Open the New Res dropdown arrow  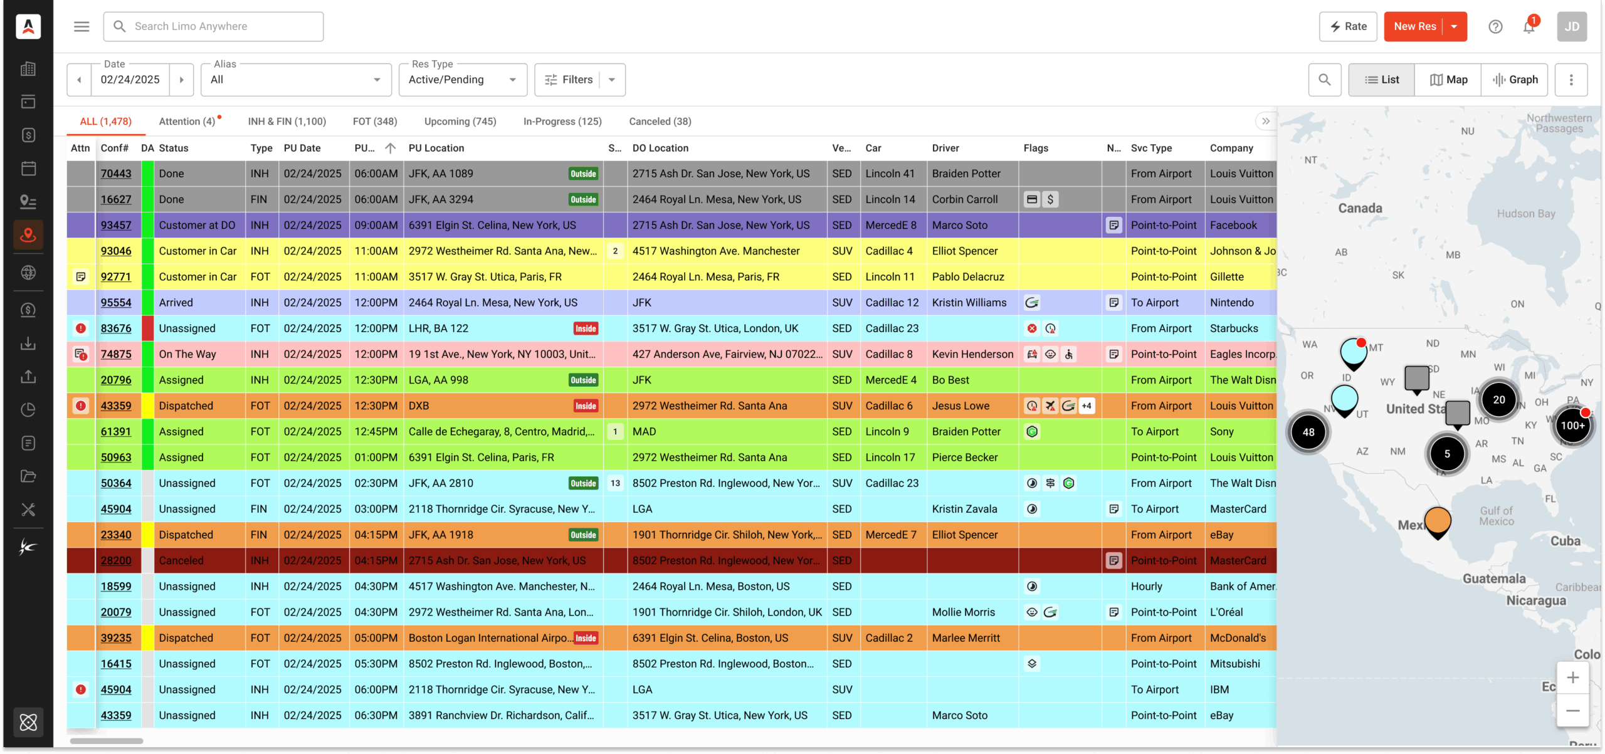coord(1455,26)
